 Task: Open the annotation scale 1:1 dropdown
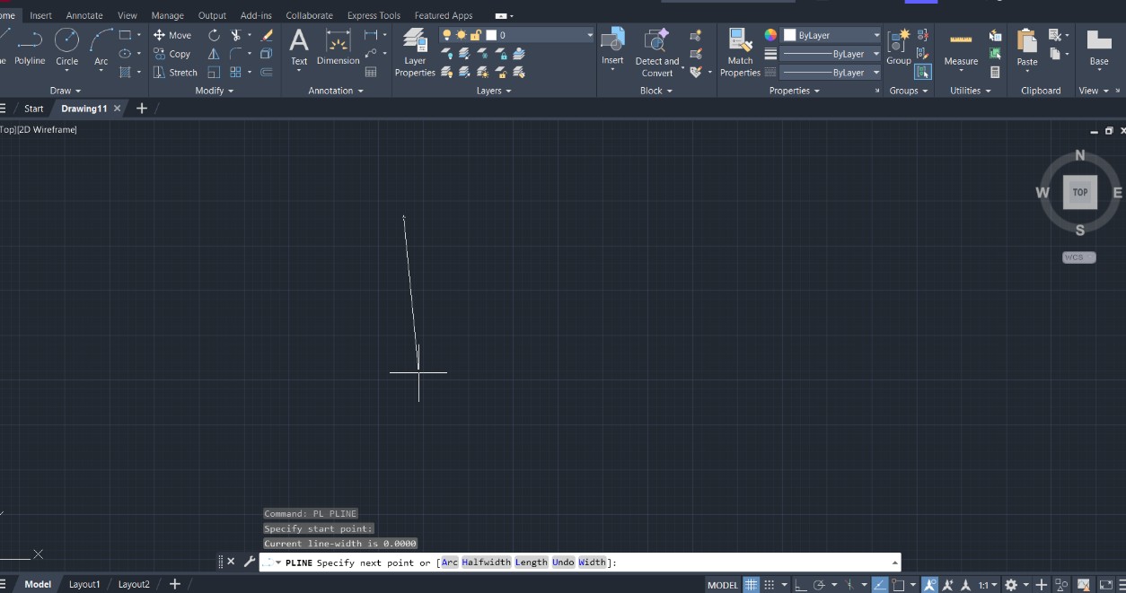pos(988,585)
